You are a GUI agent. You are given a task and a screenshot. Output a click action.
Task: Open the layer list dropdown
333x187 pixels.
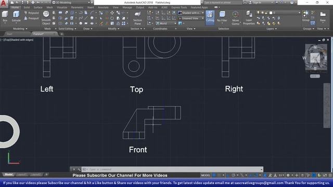pos(278,13)
